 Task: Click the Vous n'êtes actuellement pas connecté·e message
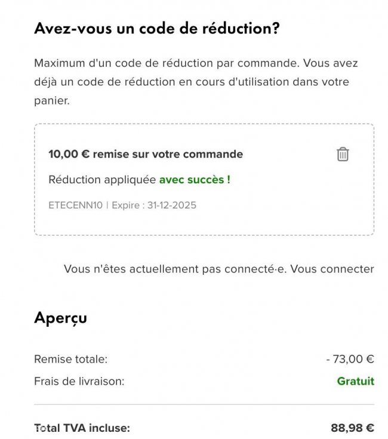(175, 269)
